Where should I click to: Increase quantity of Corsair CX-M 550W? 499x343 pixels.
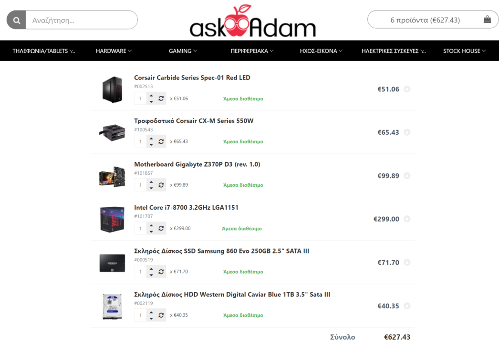click(151, 139)
